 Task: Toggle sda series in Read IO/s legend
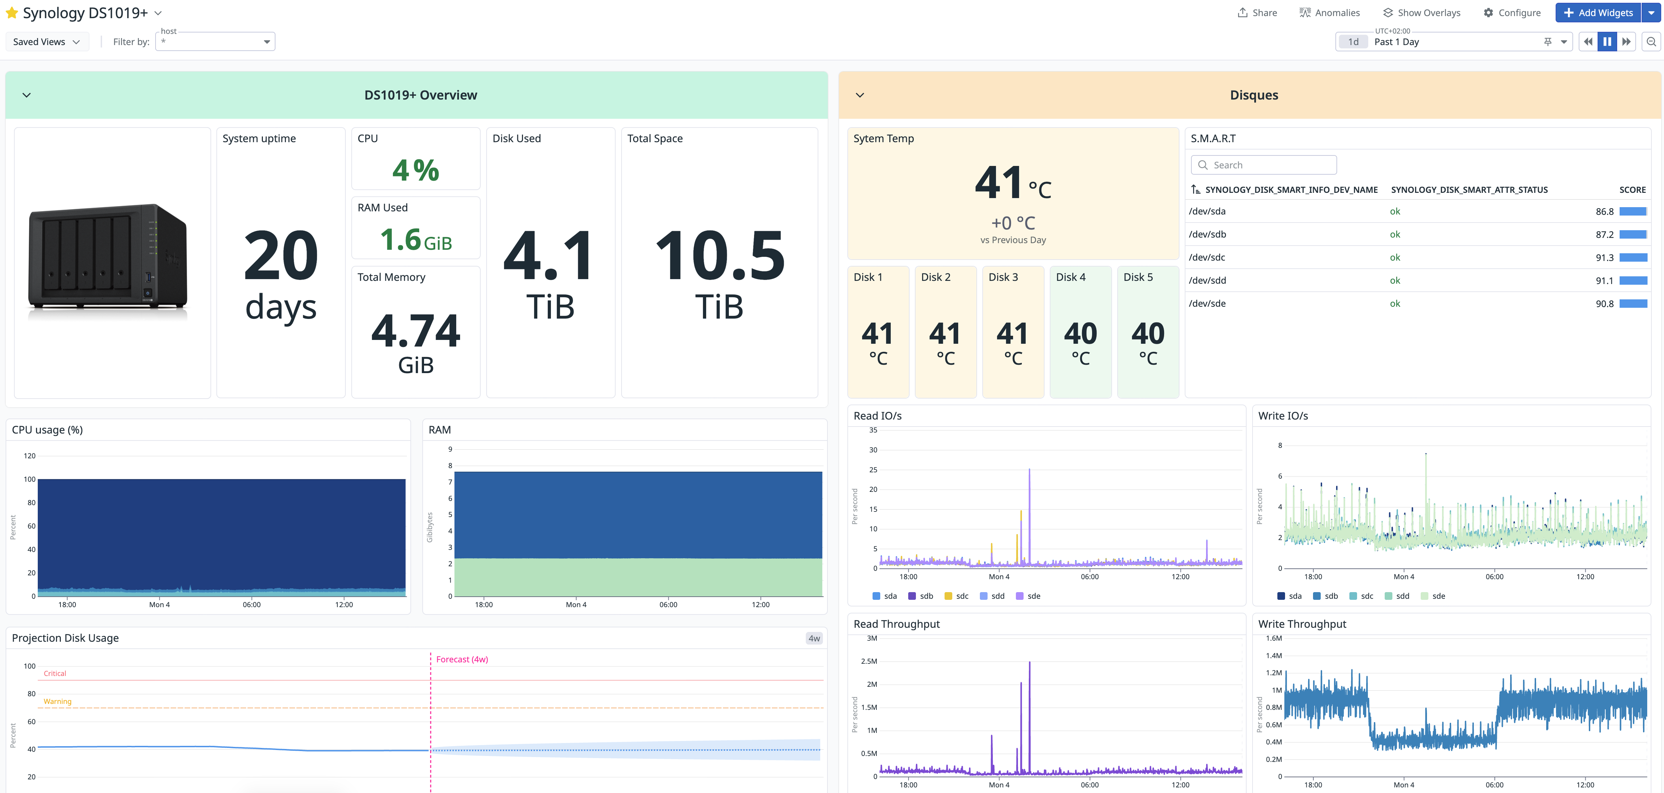884,596
